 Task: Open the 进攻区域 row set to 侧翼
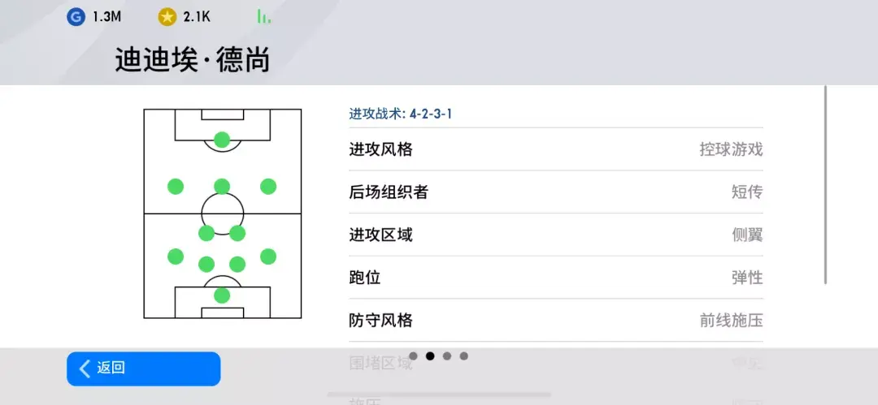coord(556,235)
